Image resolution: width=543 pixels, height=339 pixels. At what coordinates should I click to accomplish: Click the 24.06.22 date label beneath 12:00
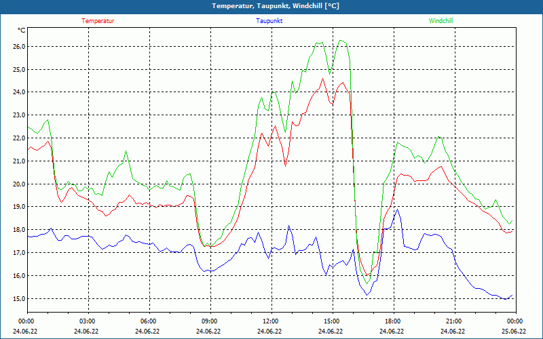click(x=270, y=332)
